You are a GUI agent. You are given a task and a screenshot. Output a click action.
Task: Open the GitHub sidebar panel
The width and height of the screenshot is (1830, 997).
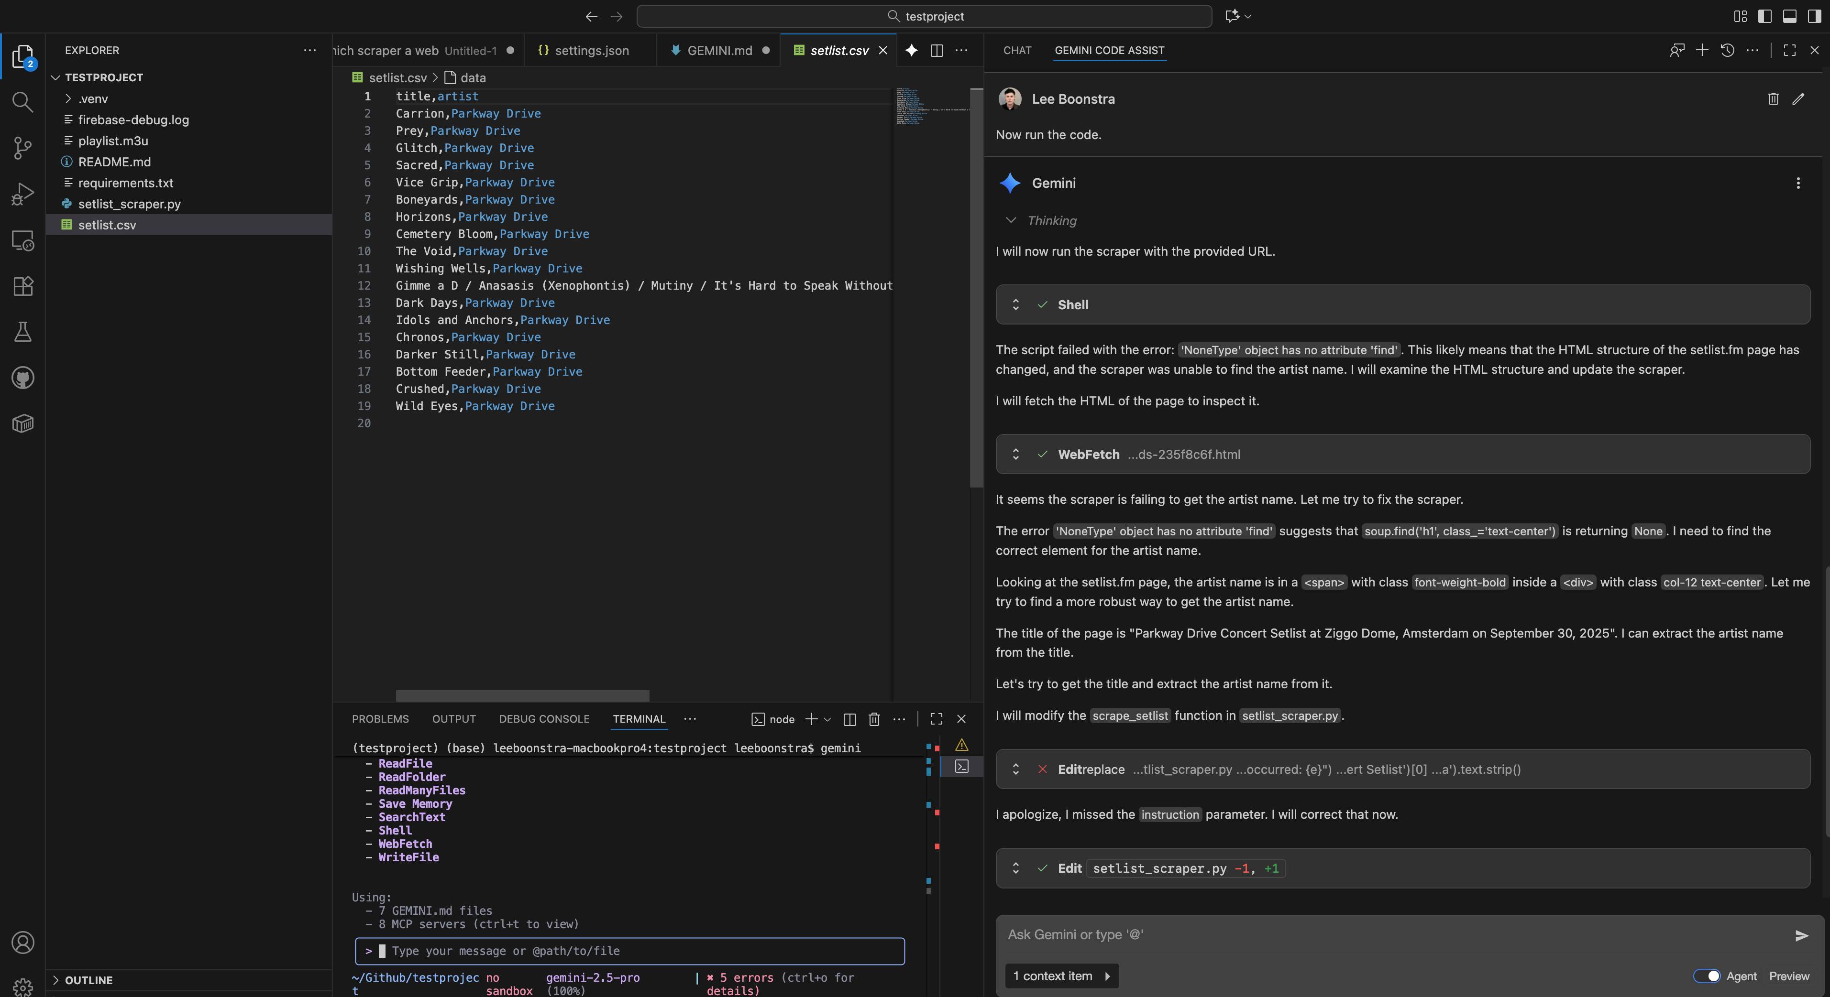(x=23, y=378)
